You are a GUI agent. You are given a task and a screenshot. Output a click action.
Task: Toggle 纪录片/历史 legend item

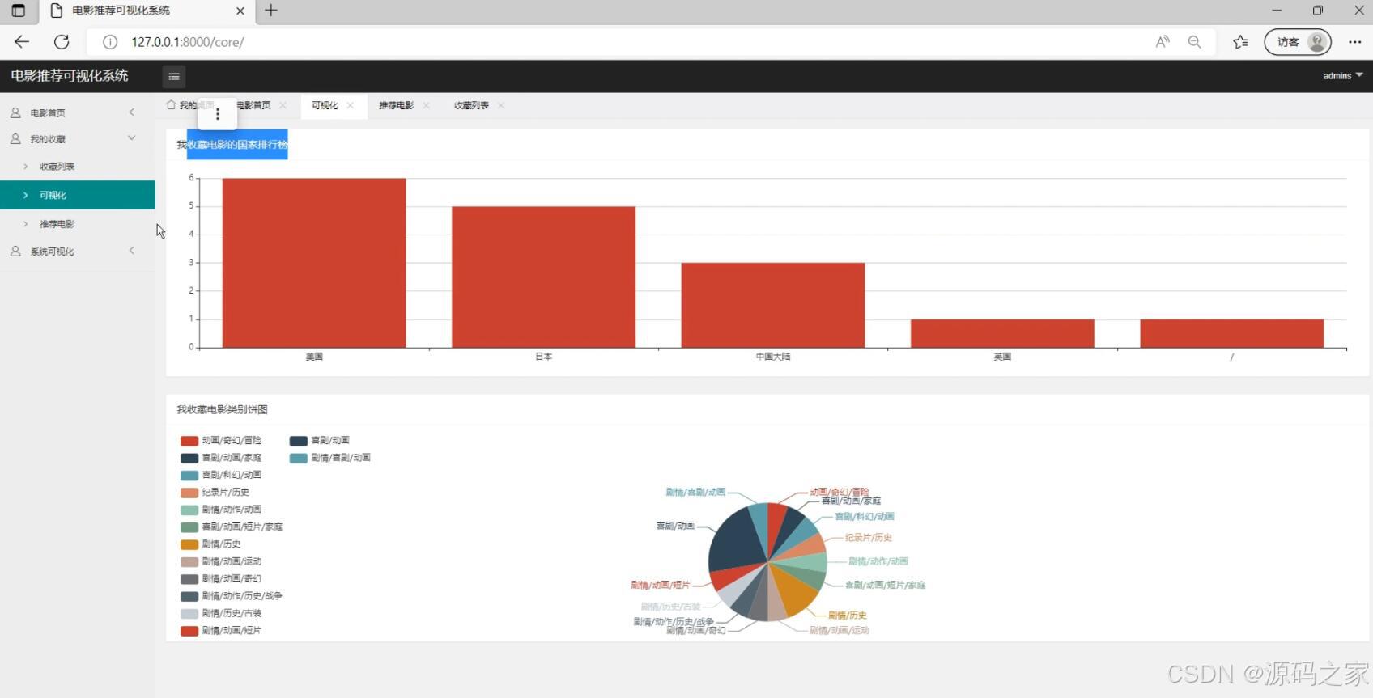pyautogui.click(x=215, y=493)
